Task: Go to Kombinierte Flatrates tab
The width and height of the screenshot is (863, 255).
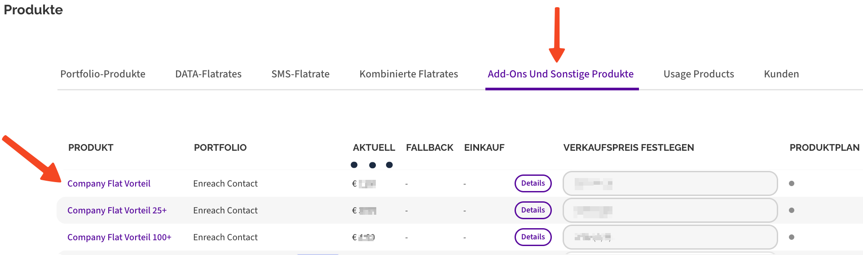Action: pyautogui.click(x=409, y=74)
